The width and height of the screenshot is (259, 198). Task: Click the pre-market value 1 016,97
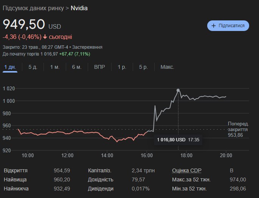pyautogui.click(x=49, y=54)
